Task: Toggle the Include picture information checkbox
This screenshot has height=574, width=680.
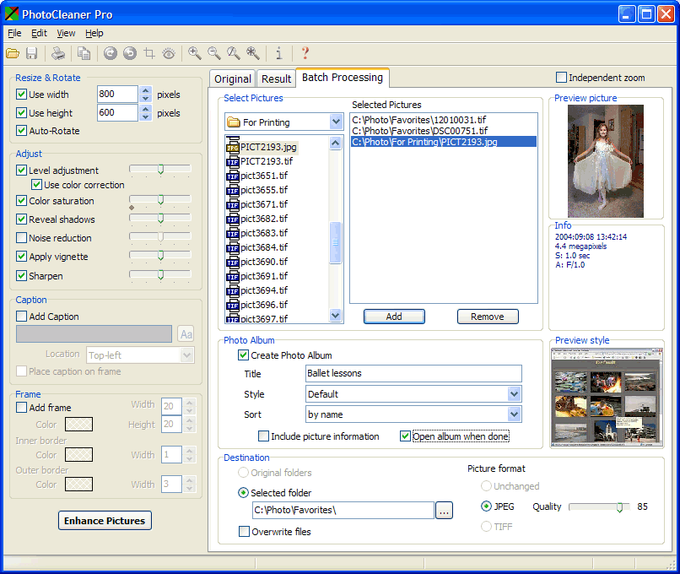Action: (264, 436)
